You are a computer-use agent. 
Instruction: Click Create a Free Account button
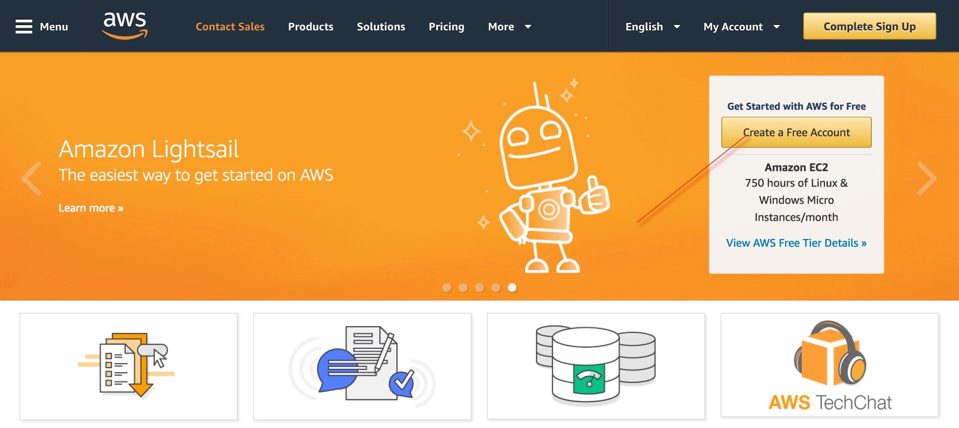[796, 132]
